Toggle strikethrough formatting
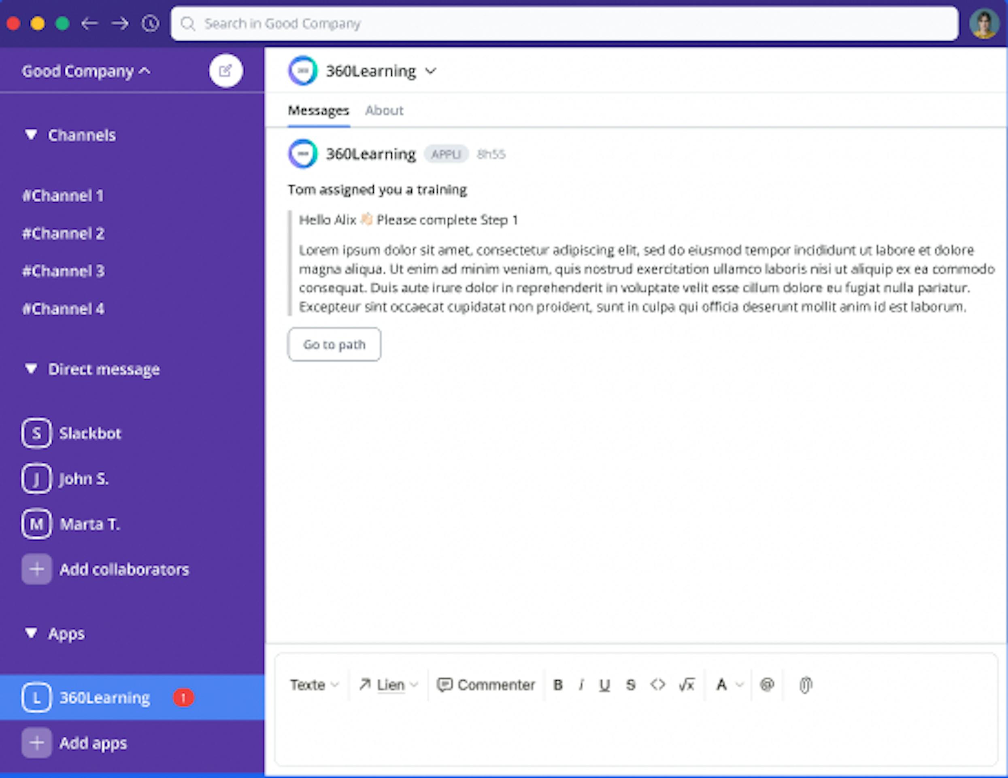 (630, 685)
